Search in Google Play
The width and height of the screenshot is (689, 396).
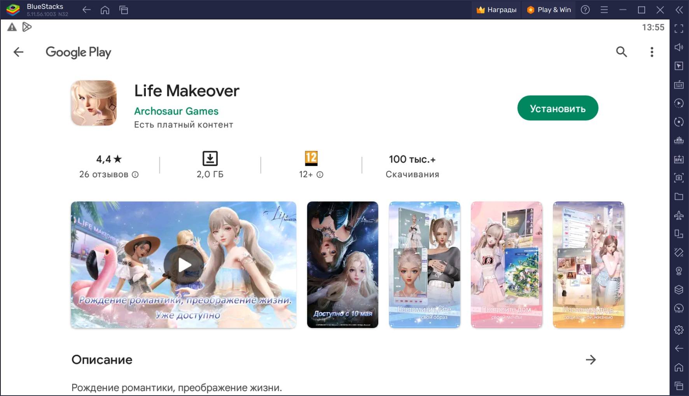621,52
